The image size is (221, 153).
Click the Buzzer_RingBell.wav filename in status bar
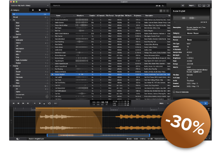click(x=36, y=139)
